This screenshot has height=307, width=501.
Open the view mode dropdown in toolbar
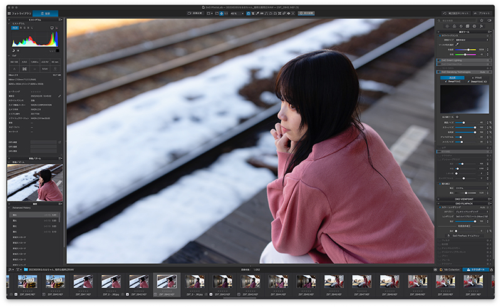coord(210,13)
